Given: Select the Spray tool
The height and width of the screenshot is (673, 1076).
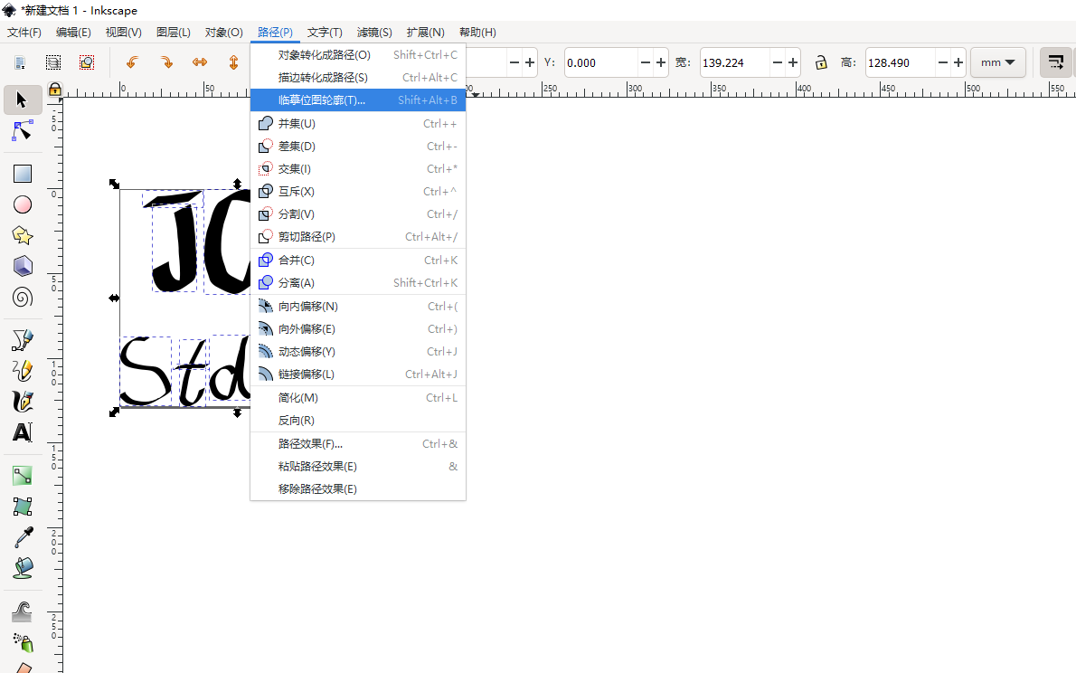Looking at the screenshot, I should (23, 642).
